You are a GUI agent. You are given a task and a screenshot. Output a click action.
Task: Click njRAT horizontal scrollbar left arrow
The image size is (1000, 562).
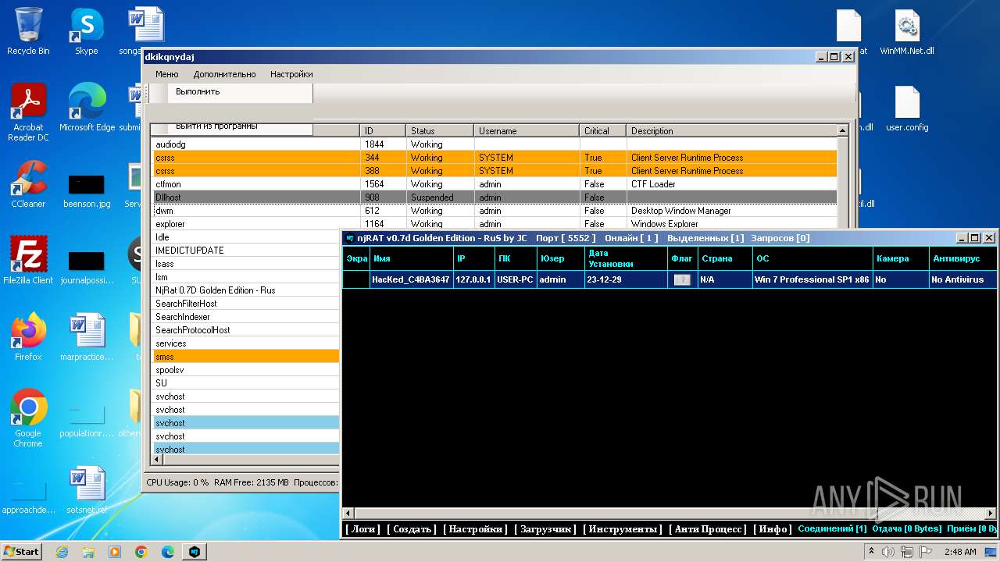pyautogui.click(x=348, y=514)
